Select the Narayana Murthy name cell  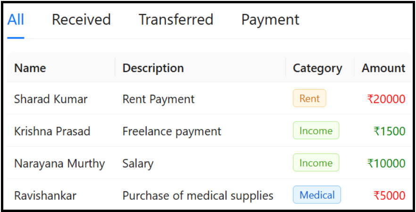(x=59, y=163)
